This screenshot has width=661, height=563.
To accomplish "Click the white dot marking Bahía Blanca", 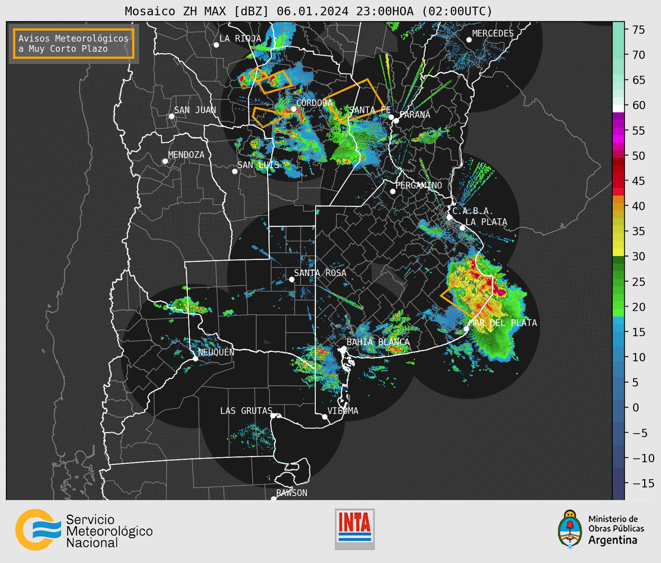I will [x=344, y=348].
